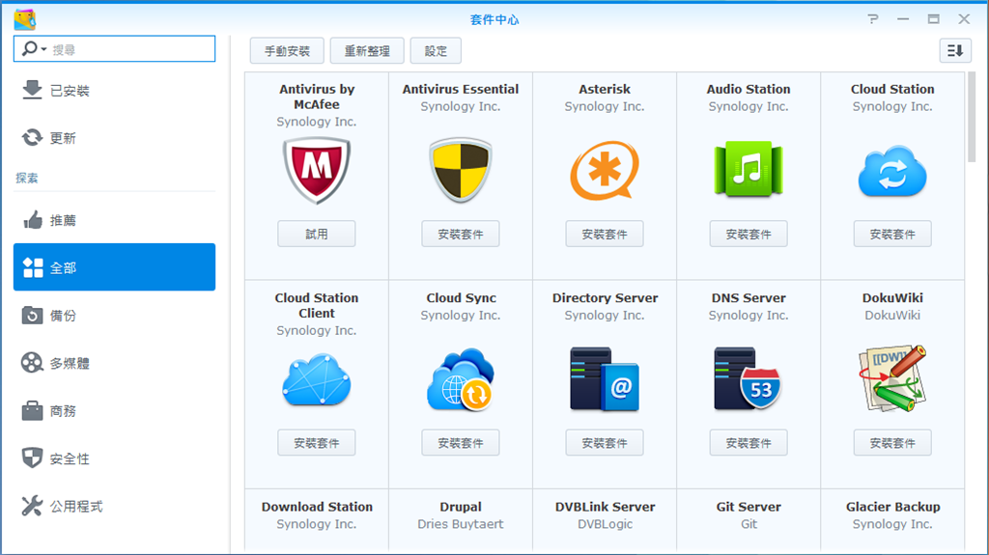Image resolution: width=989 pixels, height=555 pixels.
Task: Select the Cloud Station Client icon
Action: pos(316,379)
